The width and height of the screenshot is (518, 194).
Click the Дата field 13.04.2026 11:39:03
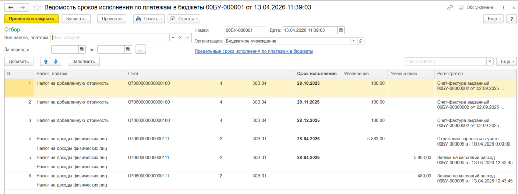click(310, 30)
